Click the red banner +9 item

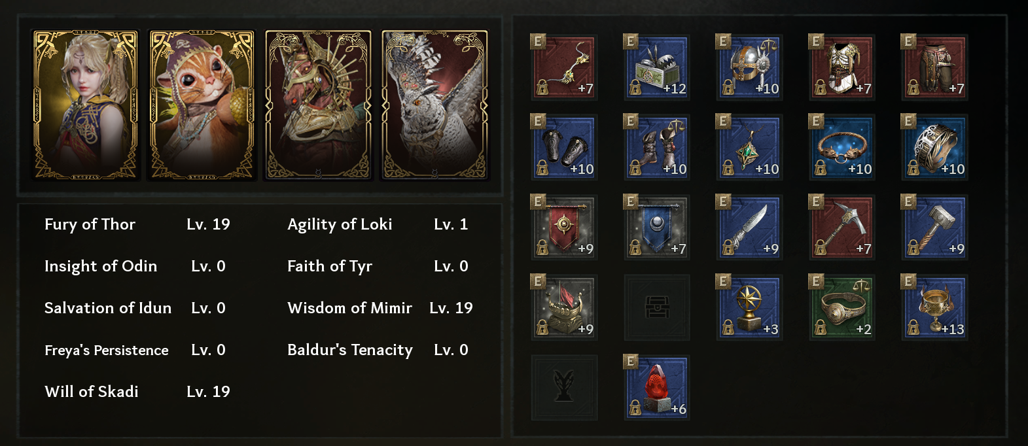tap(564, 228)
